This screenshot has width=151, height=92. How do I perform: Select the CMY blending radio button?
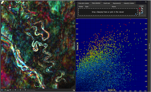point(10,90)
